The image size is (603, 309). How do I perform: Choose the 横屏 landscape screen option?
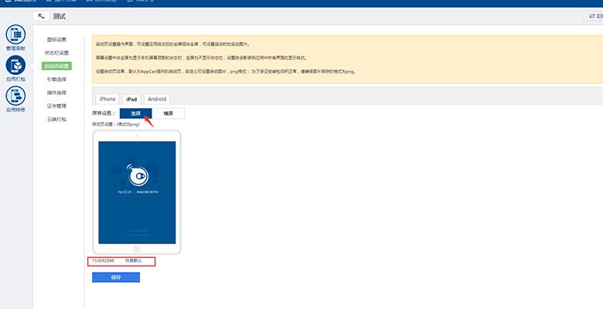[x=168, y=114]
